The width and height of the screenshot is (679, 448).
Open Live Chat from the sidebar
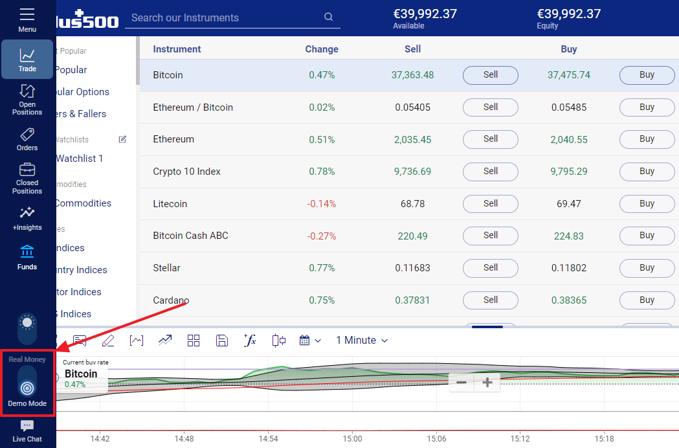27,429
